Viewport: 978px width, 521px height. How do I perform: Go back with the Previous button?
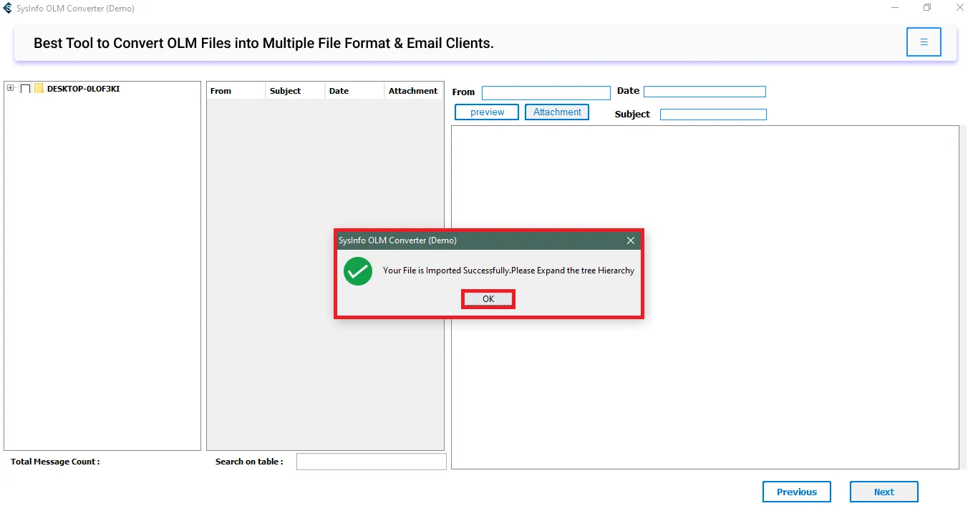797,492
